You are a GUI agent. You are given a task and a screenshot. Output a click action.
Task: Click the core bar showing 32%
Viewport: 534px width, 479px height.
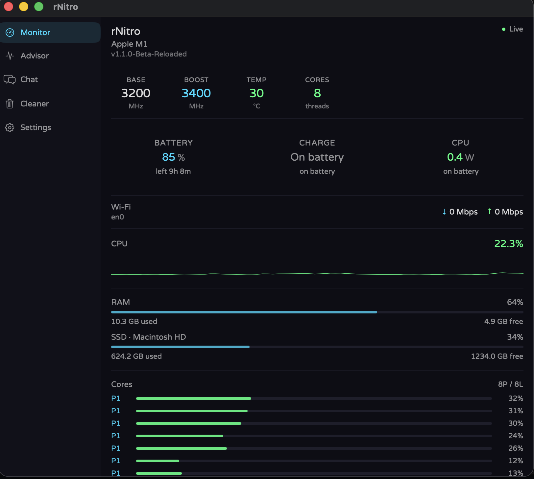(314, 399)
